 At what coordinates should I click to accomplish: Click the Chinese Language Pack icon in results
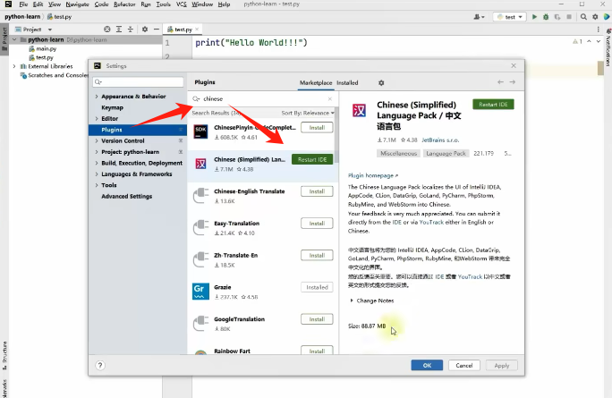point(201,164)
